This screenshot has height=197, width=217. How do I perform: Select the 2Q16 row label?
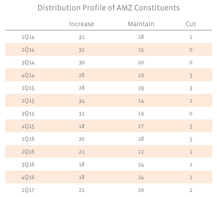[28, 152]
